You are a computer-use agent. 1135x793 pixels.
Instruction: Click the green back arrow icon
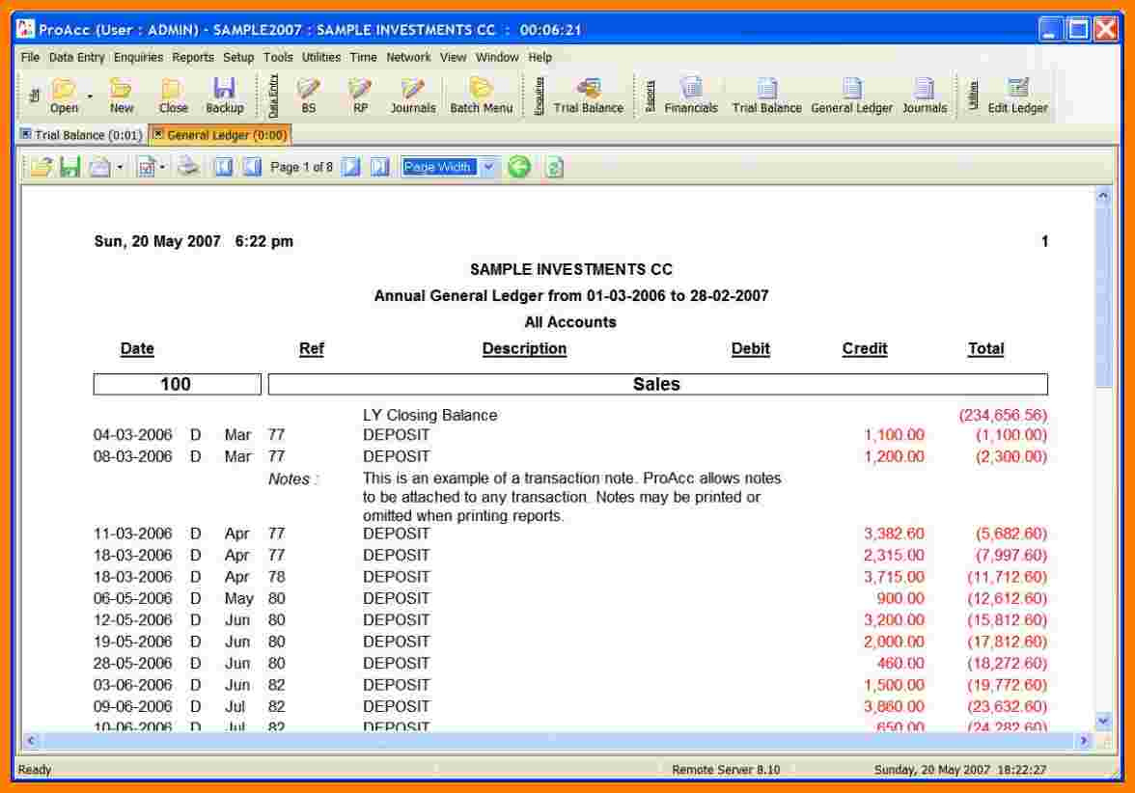(519, 167)
